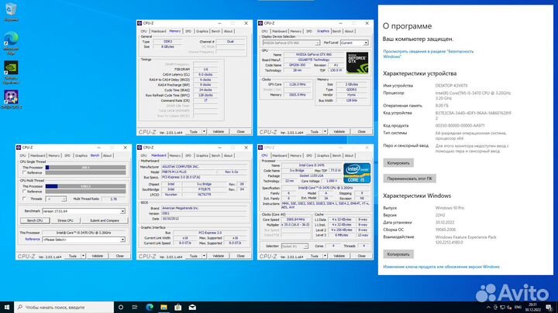Click Validate in the Graphics window
Image resolution: width=558 pixels, height=313 pixels.
(x=339, y=131)
